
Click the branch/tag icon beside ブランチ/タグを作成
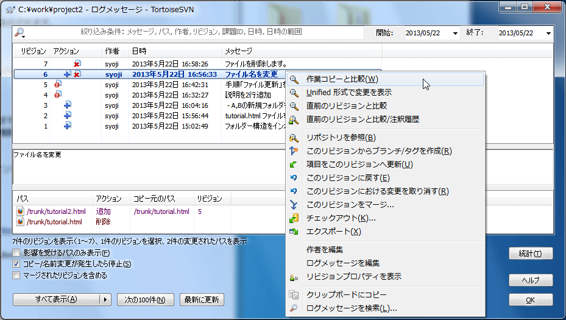(294, 151)
